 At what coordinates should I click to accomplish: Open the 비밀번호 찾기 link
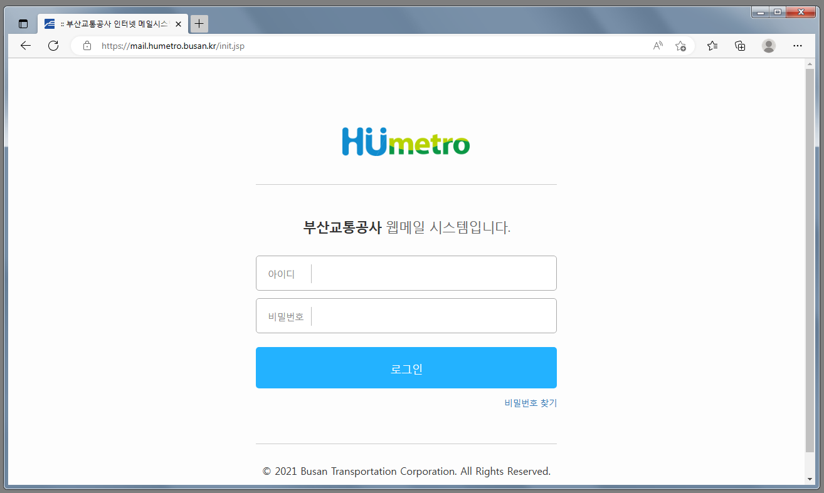(531, 403)
